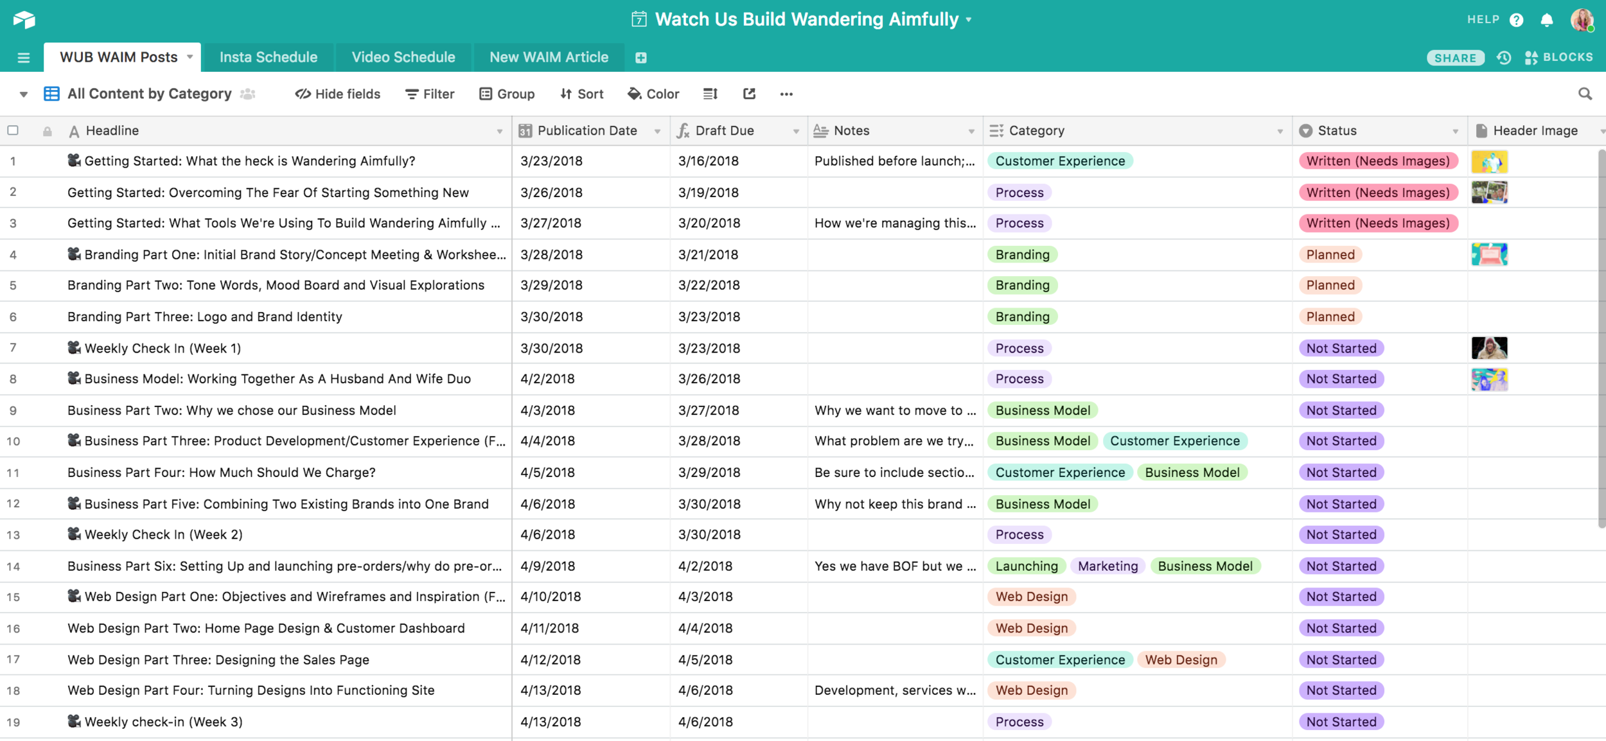This screenshot has height=741, width=1606.
Task: Click Marketing tag in row 14
Action: click(1107, 566)
